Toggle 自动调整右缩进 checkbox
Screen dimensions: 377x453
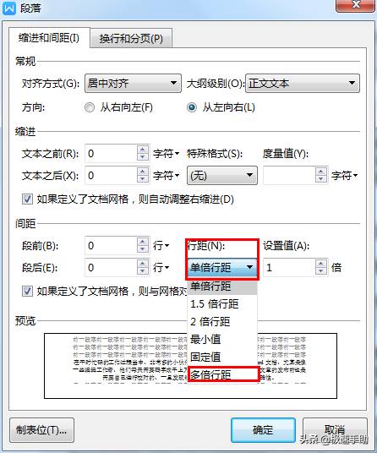point(27,199)
